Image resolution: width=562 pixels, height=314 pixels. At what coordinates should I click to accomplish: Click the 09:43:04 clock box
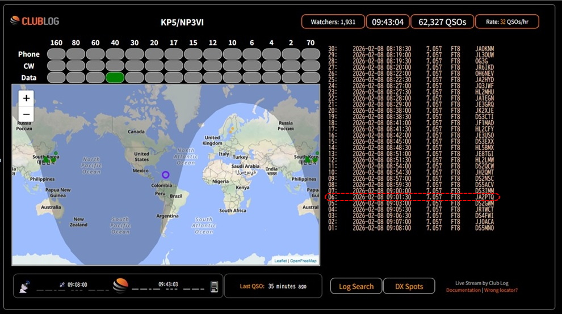(x=388, y=22)
